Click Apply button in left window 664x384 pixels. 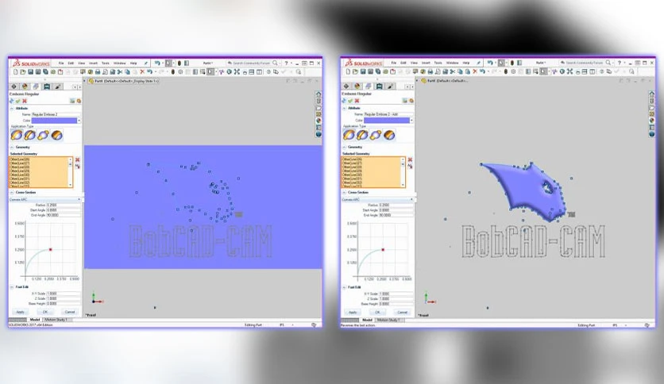tap(21, 312)
